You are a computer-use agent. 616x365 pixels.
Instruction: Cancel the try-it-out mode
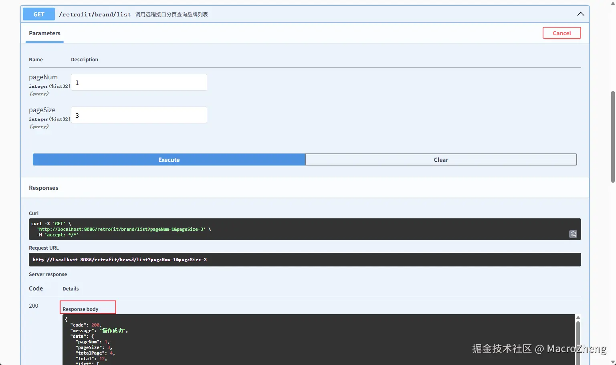pos(561,33)
